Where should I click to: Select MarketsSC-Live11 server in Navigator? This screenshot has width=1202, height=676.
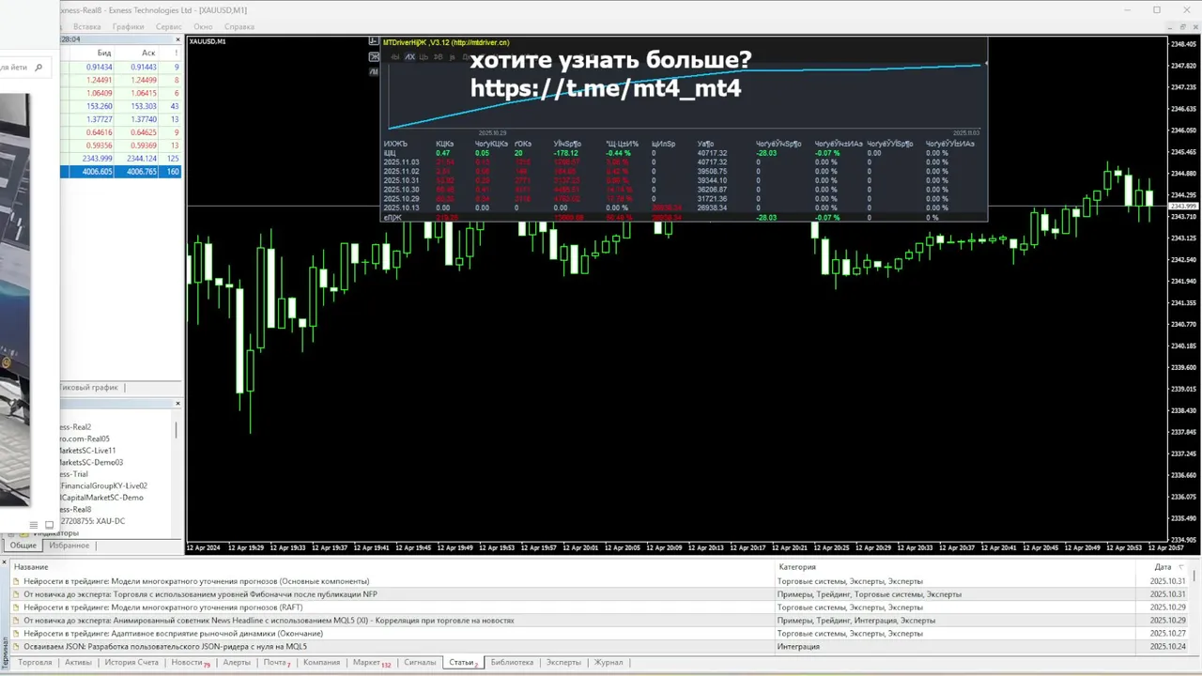[87, 451]
